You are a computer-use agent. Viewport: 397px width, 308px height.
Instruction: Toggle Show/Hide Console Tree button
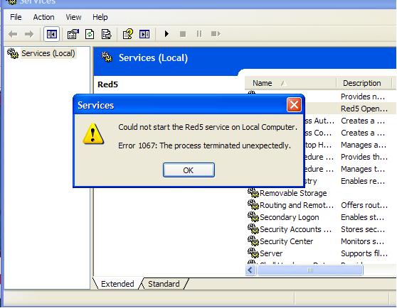52,34
